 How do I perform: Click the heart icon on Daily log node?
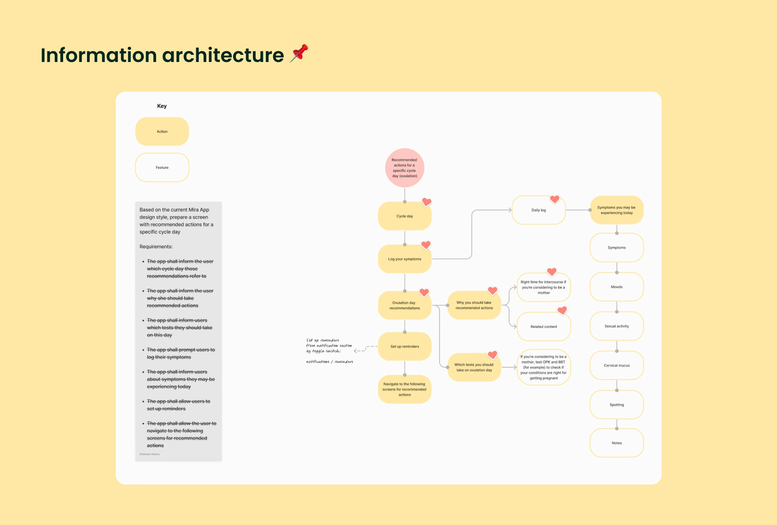554,199
